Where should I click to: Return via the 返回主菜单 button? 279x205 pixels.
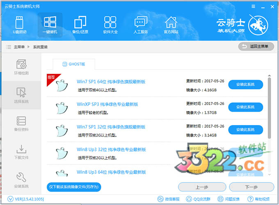pos(256,46)
